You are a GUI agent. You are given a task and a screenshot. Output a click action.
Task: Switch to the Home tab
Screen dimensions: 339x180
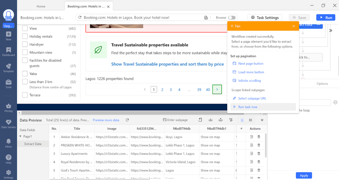coord(41,6)
